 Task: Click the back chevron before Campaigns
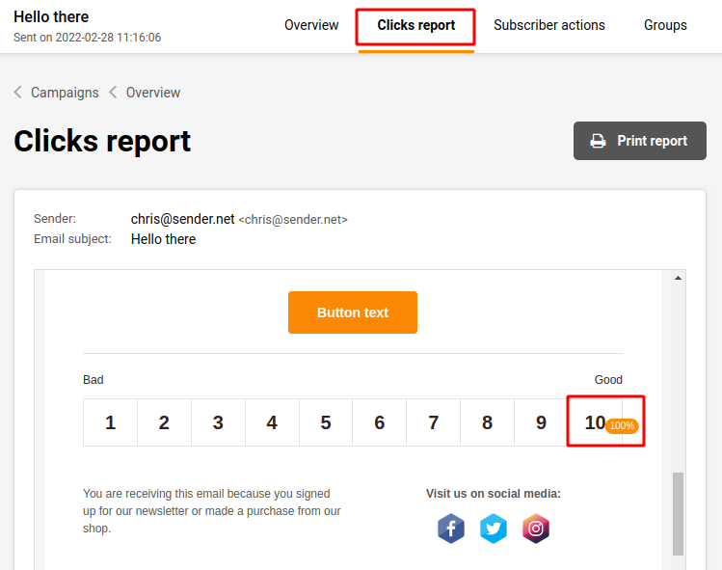(18, 93)
